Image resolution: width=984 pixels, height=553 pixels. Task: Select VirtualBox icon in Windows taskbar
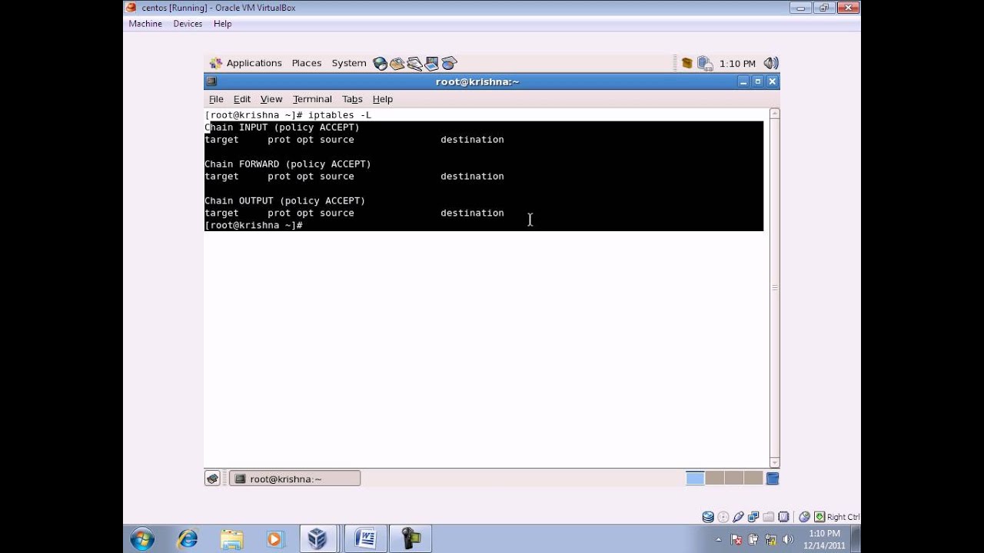tap(317, 539)
